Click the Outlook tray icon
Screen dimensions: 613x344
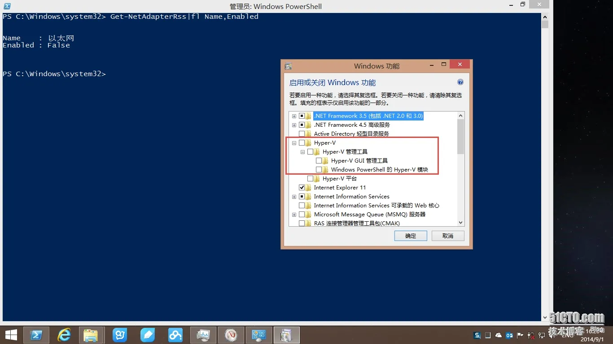(x=509, y=335)
